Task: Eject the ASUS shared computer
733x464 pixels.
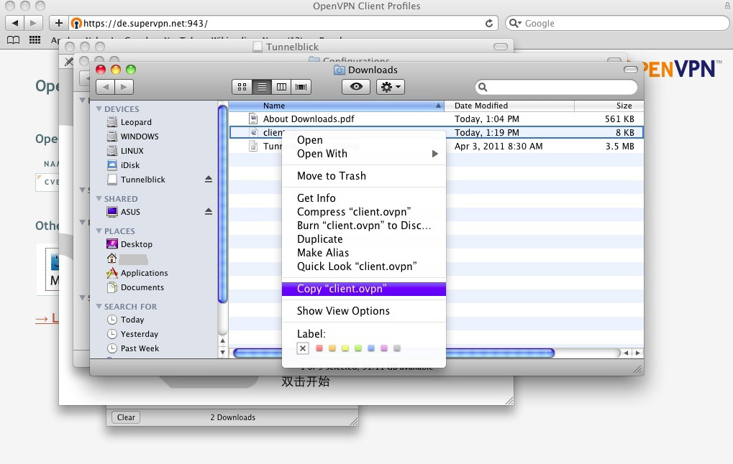Action: coord(209,211)
